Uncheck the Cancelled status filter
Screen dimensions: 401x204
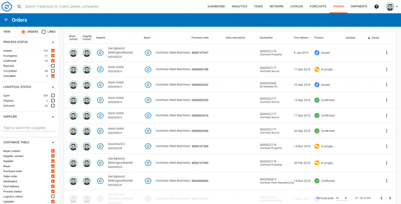pos(53,76)
